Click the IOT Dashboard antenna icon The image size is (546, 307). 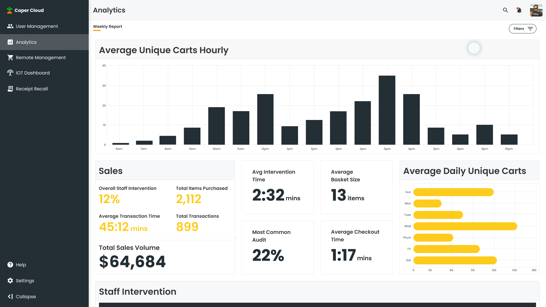(x=10, y=73)
